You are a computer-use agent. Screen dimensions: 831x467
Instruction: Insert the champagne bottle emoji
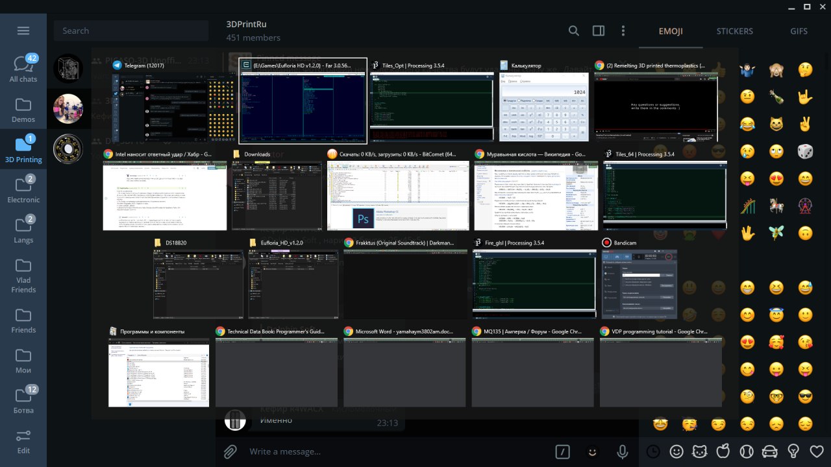(776, 97)
